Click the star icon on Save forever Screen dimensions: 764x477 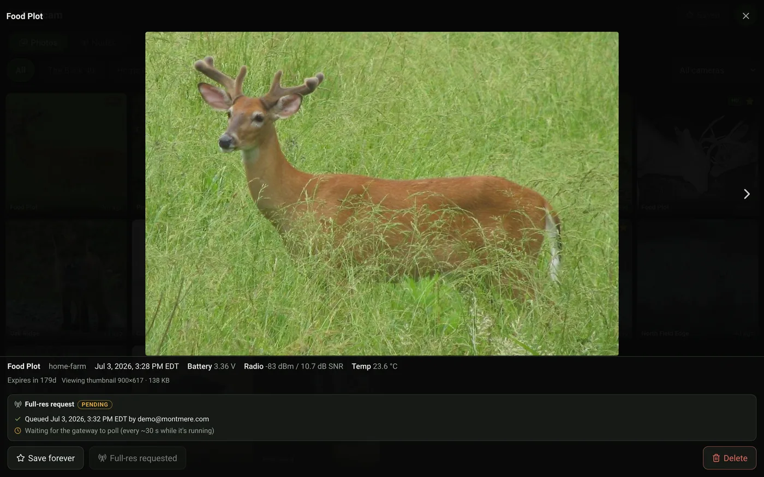click(x=21, y=458)
